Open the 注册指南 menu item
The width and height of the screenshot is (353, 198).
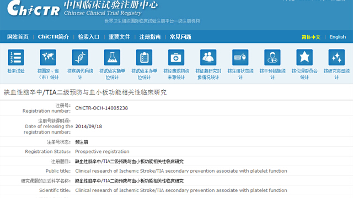(150, 37)
